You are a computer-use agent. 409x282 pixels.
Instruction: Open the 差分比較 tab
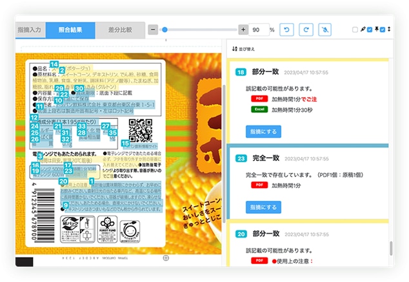(120, 30)
